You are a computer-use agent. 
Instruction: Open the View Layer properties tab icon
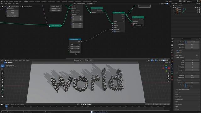click(172, 50)
